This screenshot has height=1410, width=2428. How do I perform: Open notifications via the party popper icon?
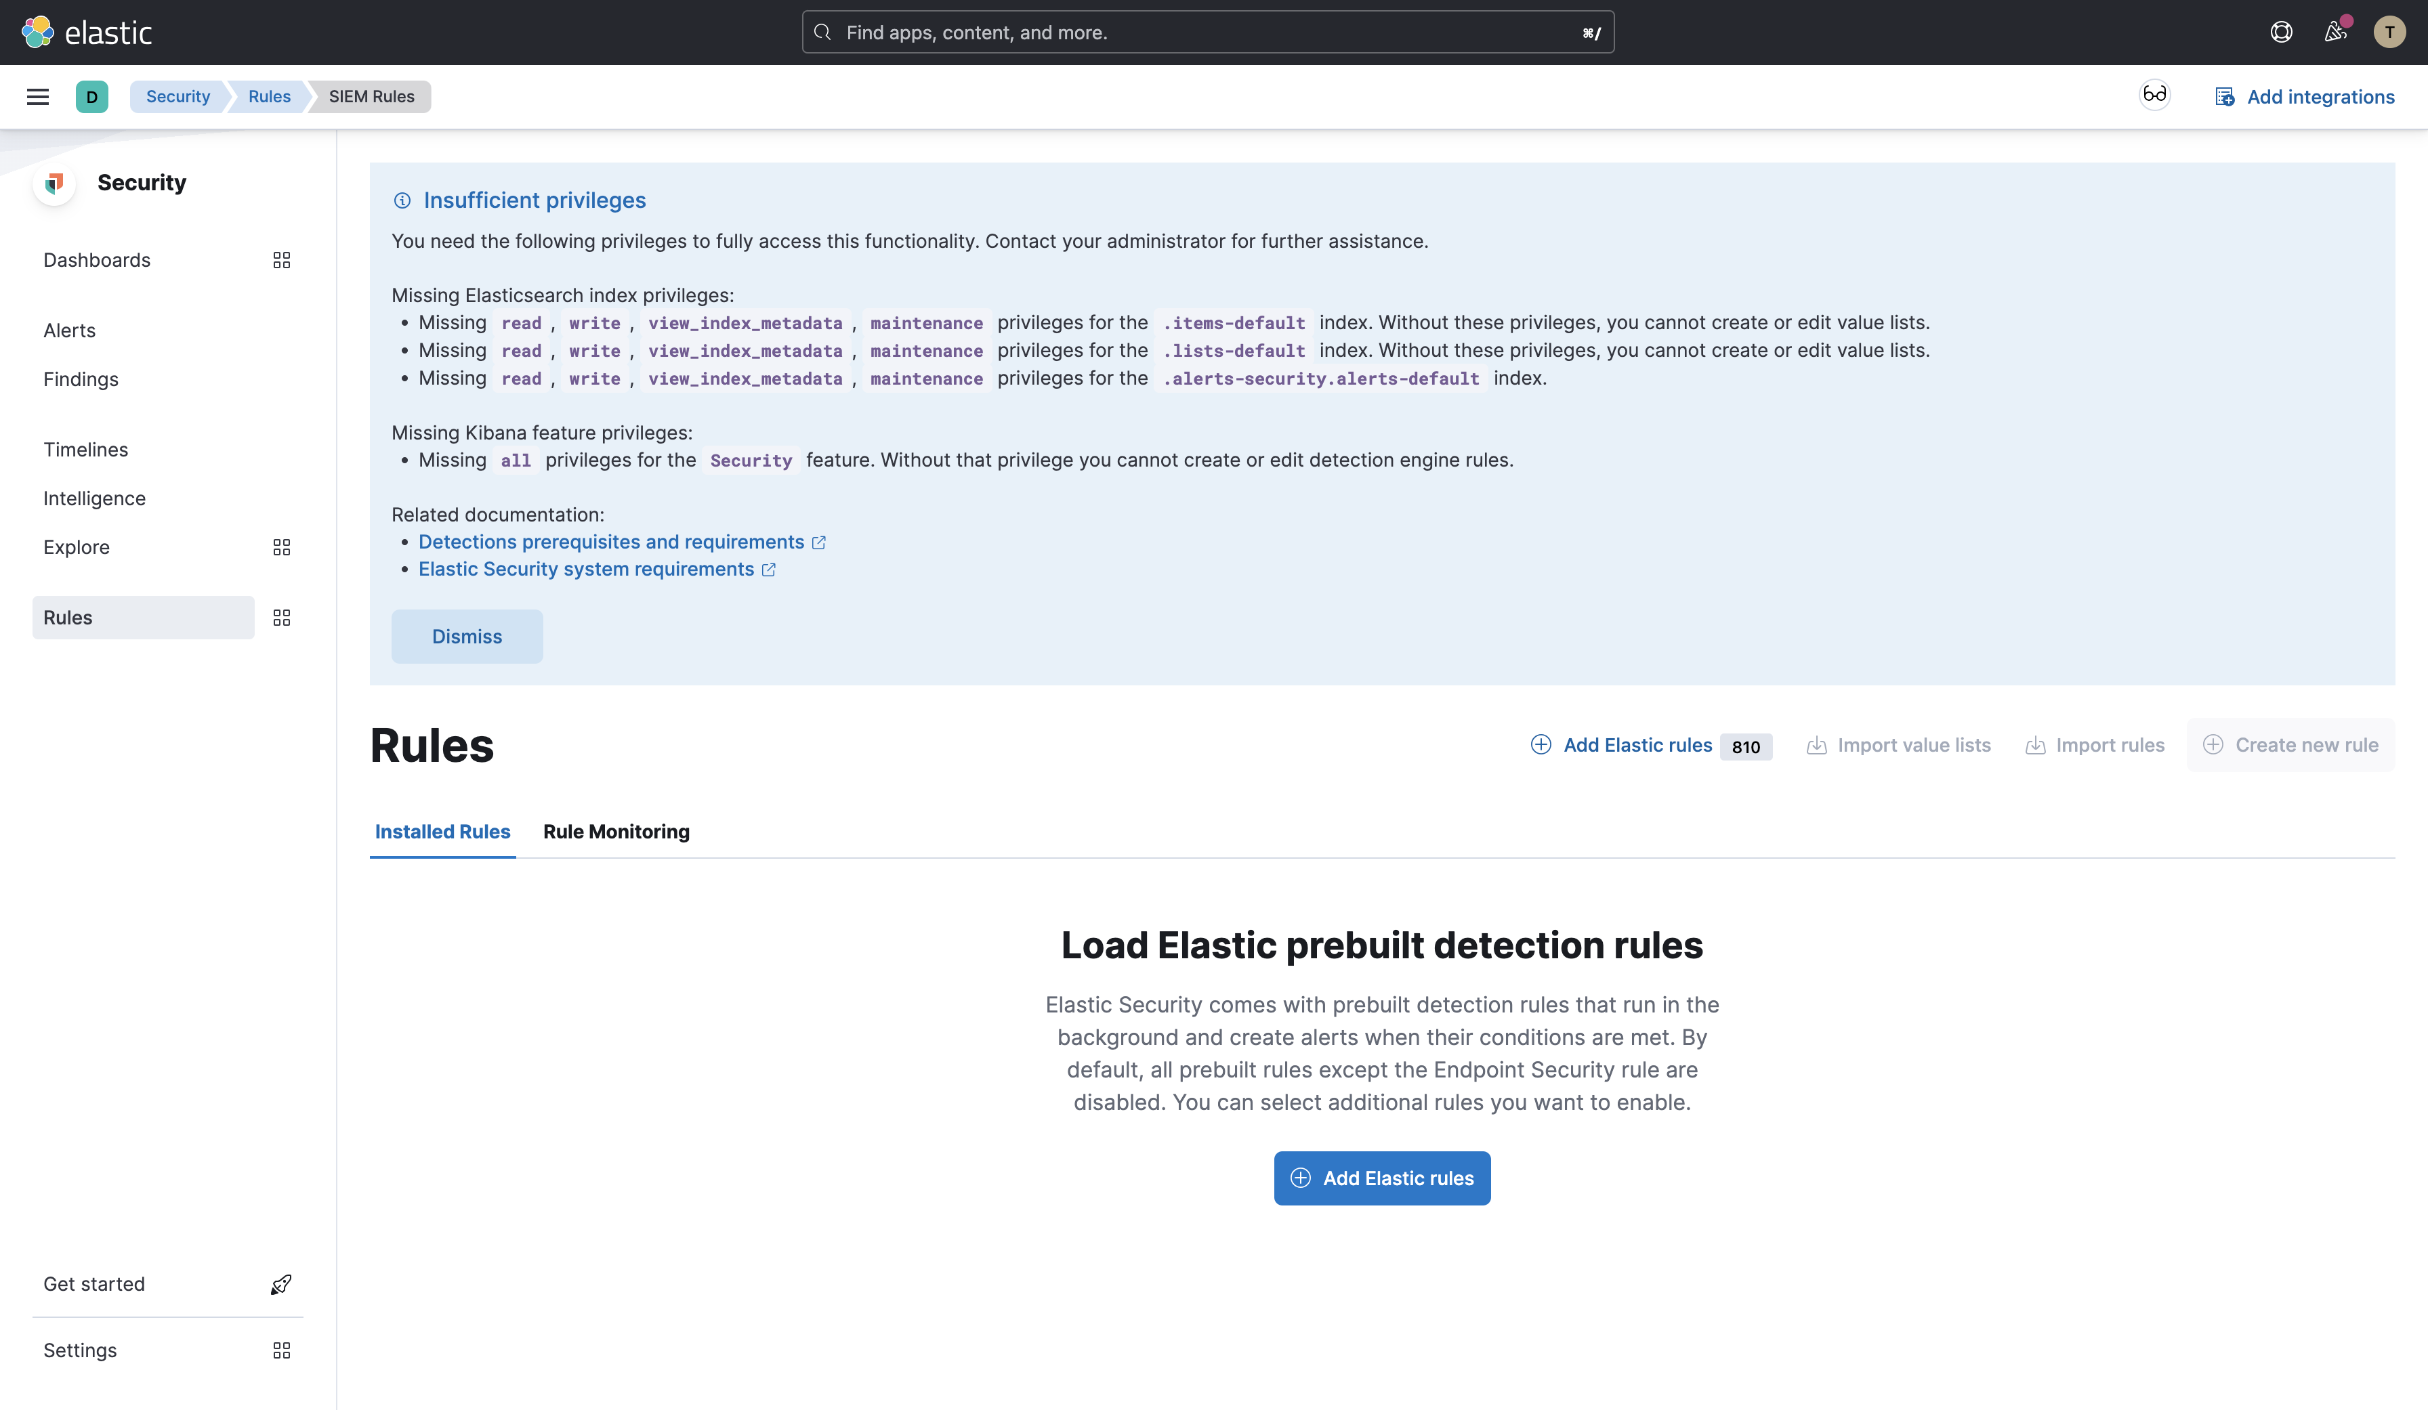tap(2335, 32)
